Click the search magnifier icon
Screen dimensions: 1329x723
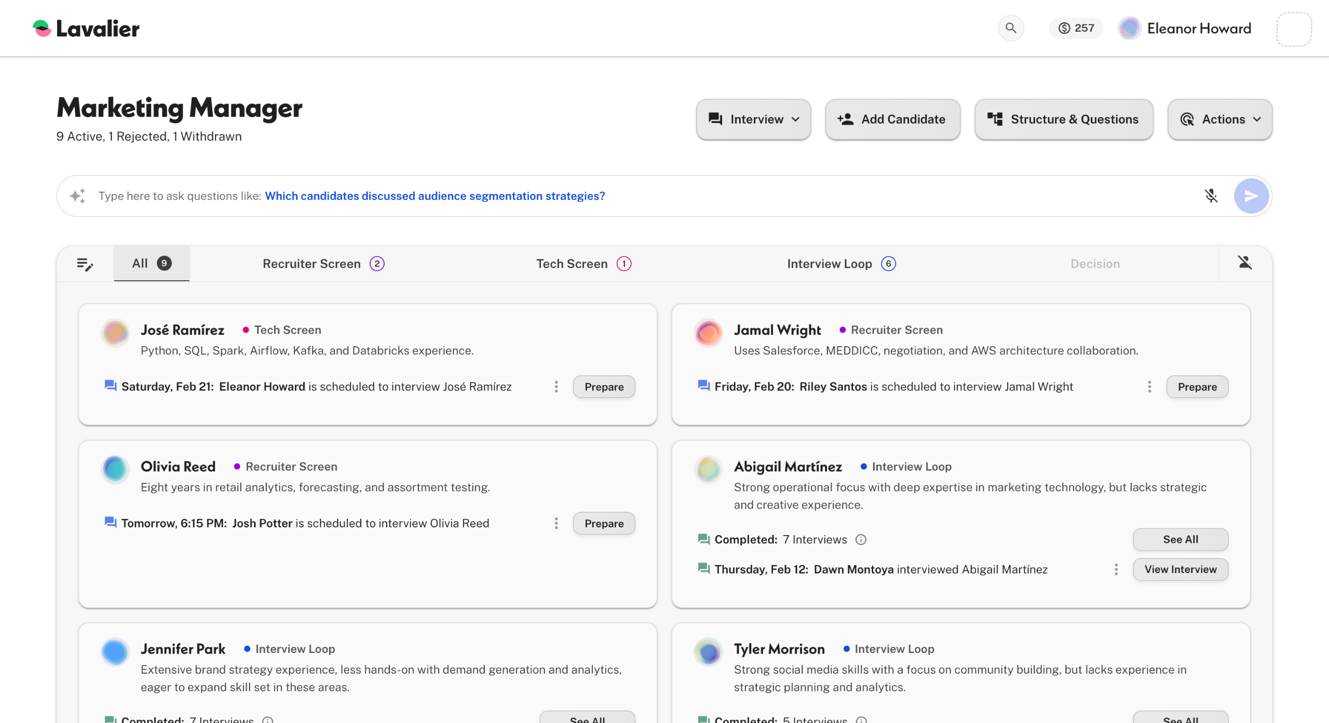[x=1010, y=28]
